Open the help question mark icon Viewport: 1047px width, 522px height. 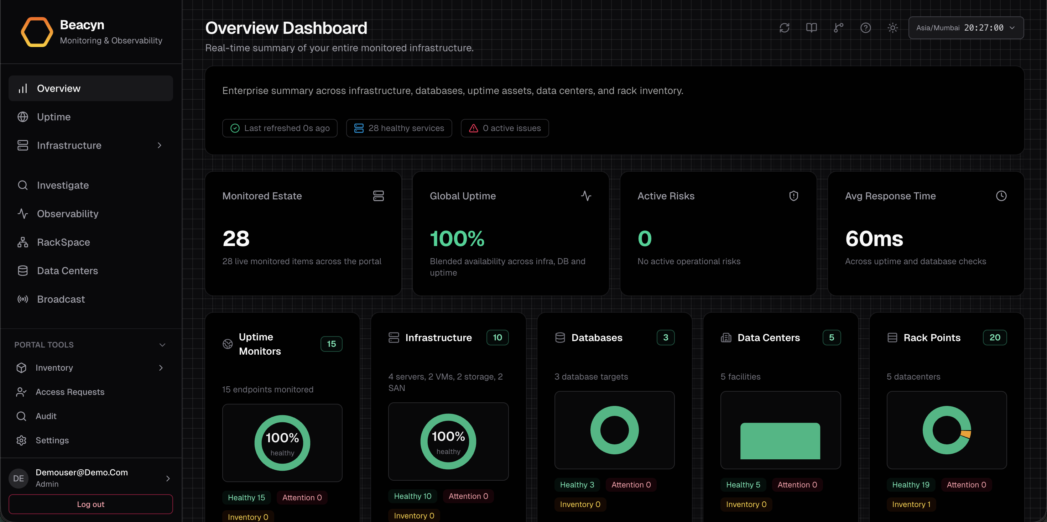(x=866, y=28)
